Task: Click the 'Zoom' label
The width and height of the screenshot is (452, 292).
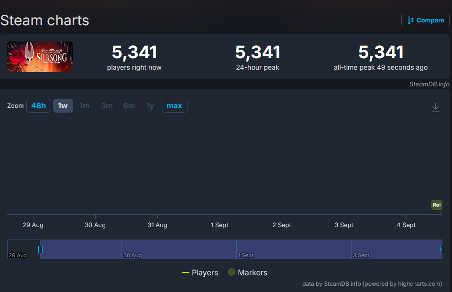Action: click(15, 105)
